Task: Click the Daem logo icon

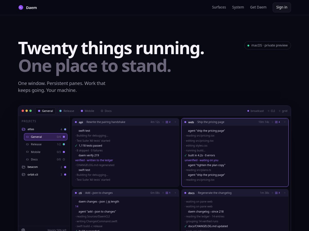Action: (x=21, y=7)
